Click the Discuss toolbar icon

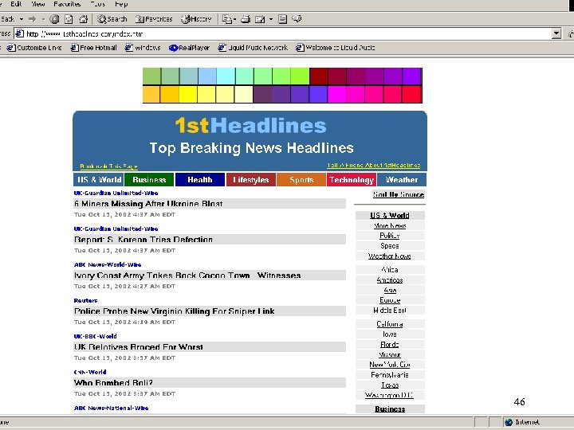282,18
